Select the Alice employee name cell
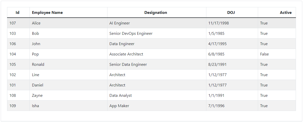Viewport: 303px width, 122px height. point(36,23)
